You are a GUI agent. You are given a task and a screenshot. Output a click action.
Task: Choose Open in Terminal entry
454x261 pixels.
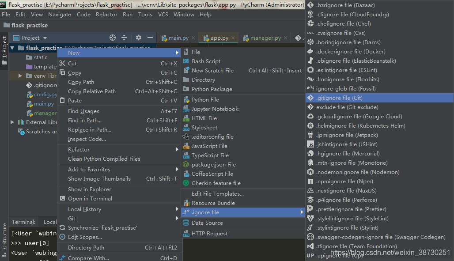pyautogui.click(x=119, y=198)
